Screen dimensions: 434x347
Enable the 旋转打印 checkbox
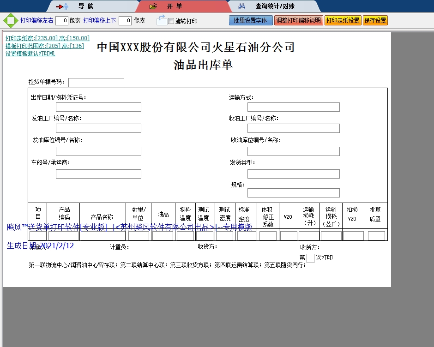click(x=171, y=21)
